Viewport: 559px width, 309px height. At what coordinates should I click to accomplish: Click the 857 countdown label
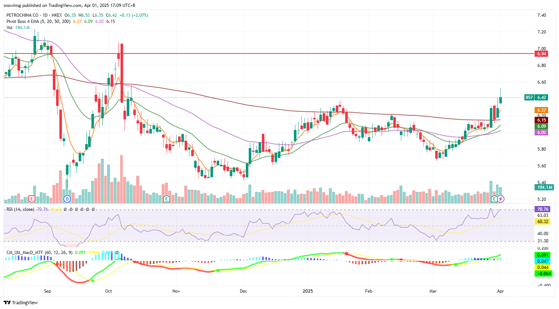pos(529,98)
